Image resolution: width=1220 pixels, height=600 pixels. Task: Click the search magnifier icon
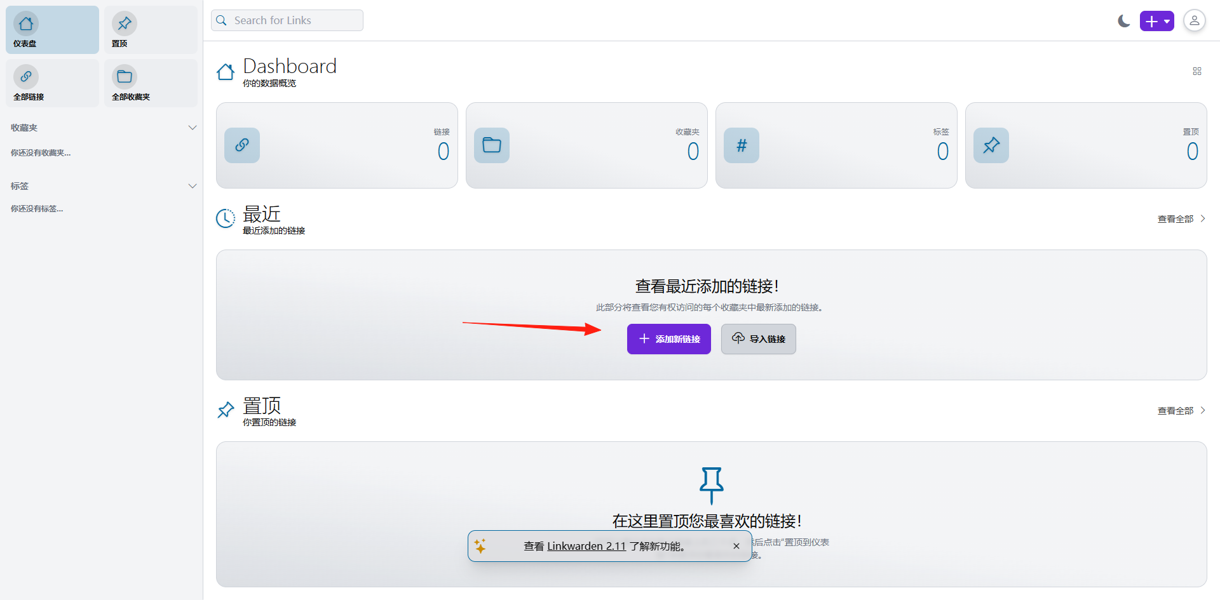[221, 20]
